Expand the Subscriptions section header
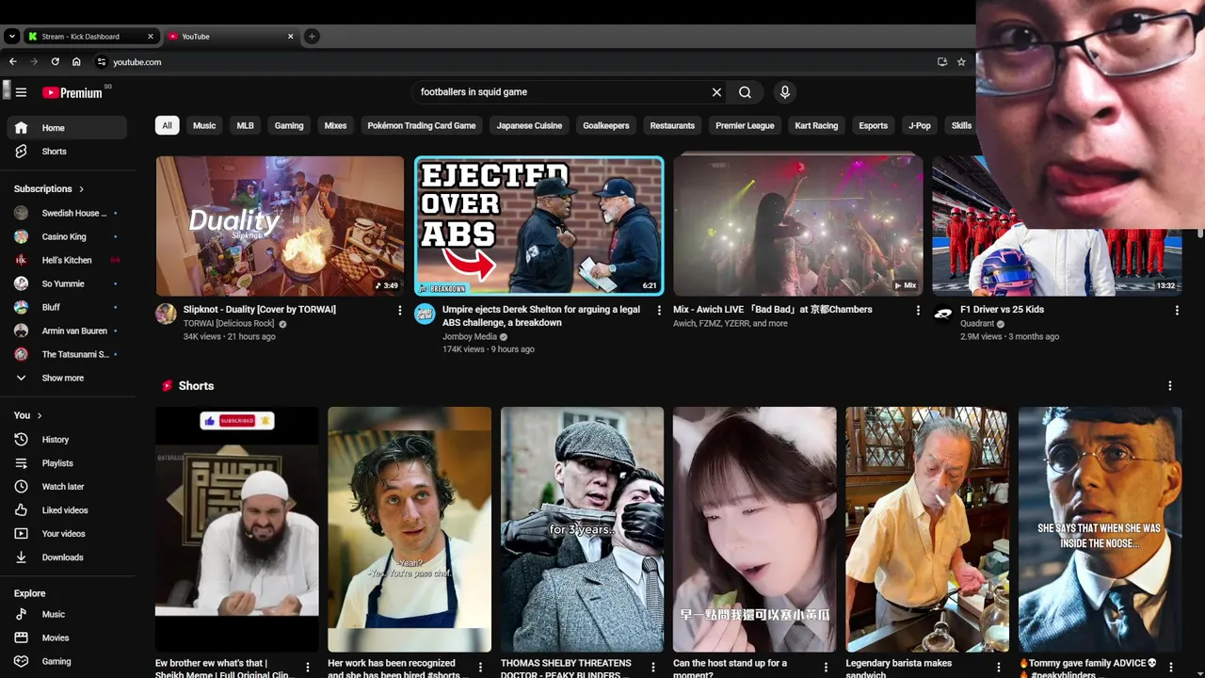1205x678 pixels. point(49,189)
